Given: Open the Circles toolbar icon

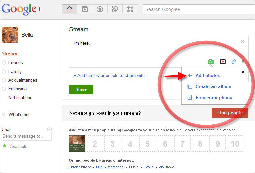Looking at the screenshot, I should click(x=115, y=9).
